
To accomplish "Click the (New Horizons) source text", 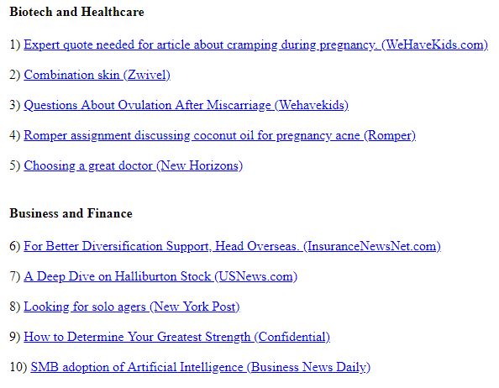I will [200, 165].
